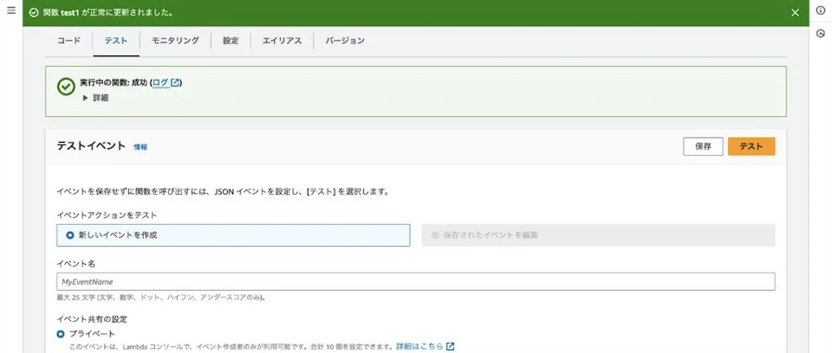Click the イベント共有の設定 label
Viewport: 832px width, 353px height.
[92, 319]
